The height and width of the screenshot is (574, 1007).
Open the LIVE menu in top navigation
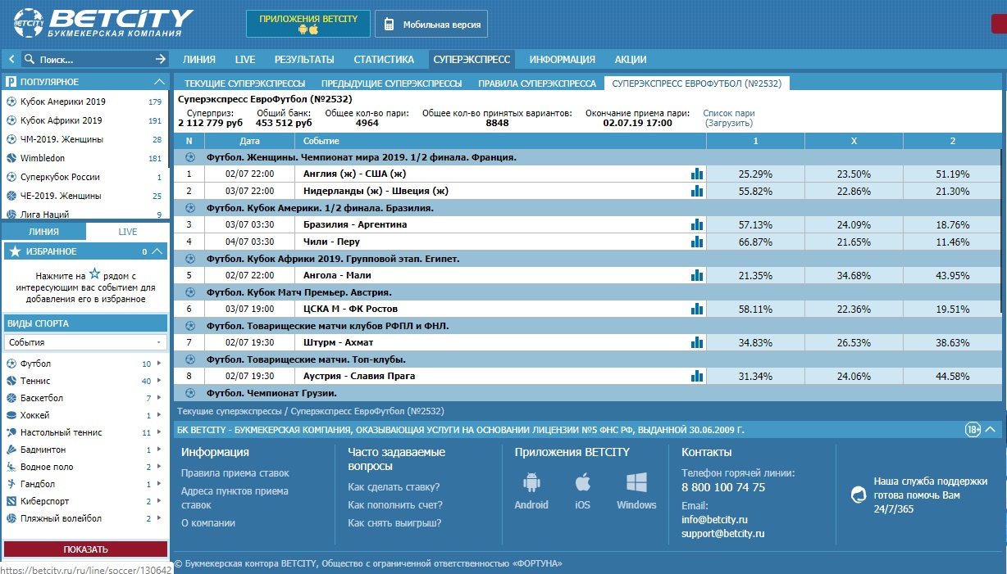click(x=245, y=59)
